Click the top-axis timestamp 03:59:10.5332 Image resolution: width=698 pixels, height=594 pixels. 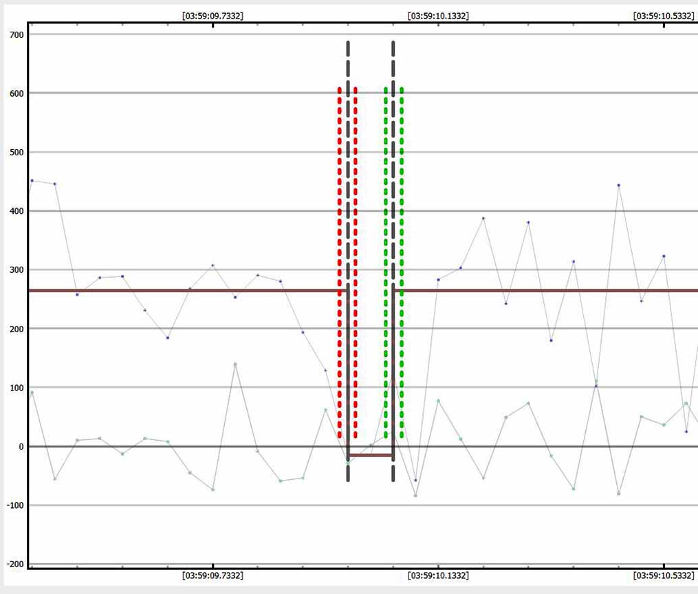663,15
